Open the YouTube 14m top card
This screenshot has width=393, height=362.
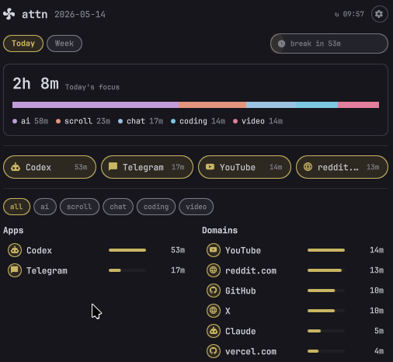pos(245,167)
